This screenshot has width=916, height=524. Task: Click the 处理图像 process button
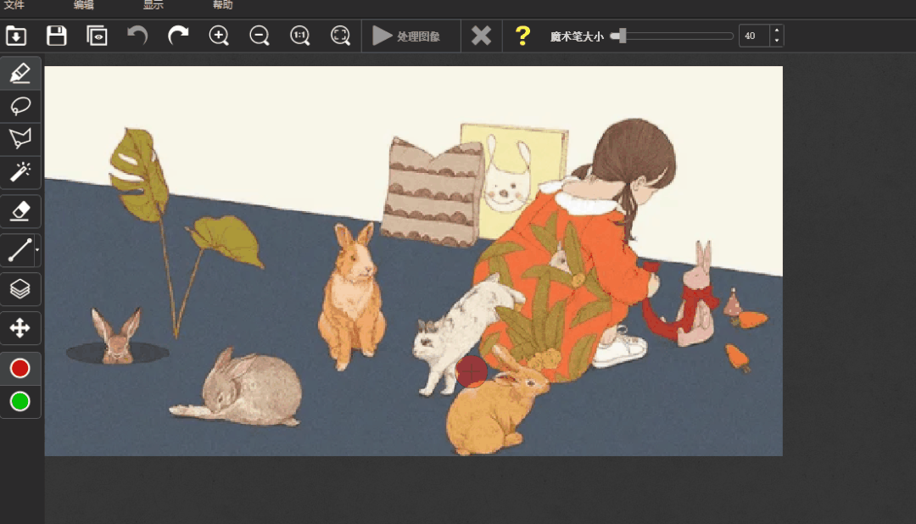(x=406, y=36)
